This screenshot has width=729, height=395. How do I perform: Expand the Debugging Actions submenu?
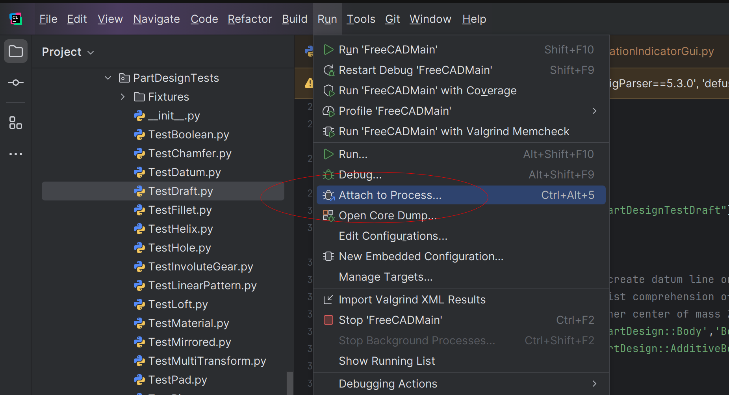coord(594,384)
